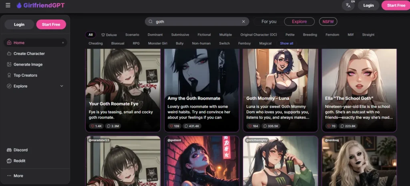The height and width of the screenshot is (186, 410).
Task: Click the search magnifier icon
Action: [x=151, y=22]
